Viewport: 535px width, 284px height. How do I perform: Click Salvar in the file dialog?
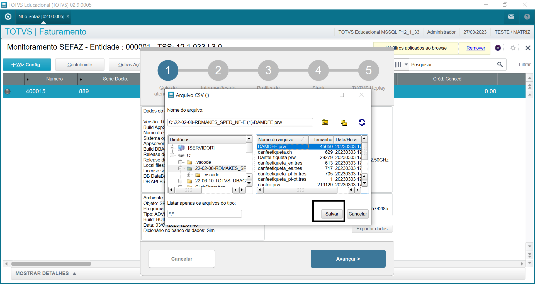332,214
